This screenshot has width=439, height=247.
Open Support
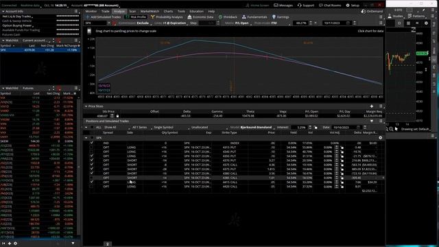pos(306,5)
